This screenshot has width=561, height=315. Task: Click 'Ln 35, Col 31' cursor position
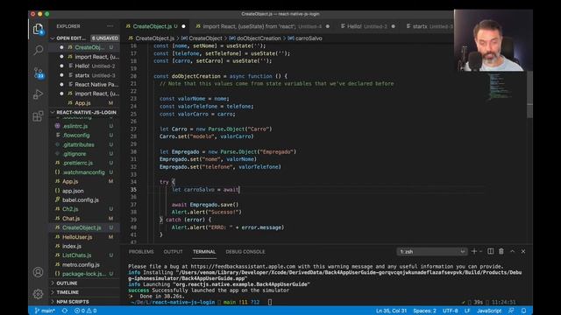point(392,311)
